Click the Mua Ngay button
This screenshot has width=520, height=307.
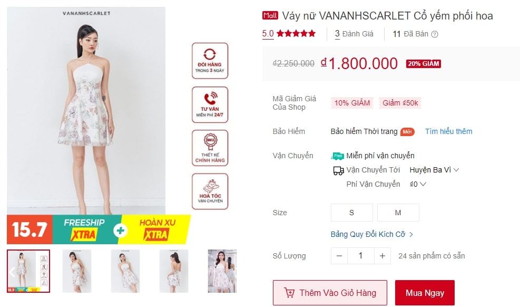(425, 293)
